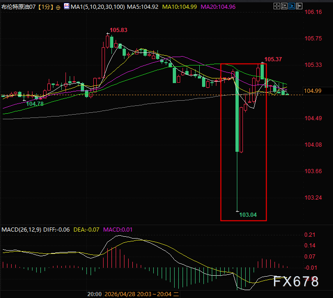Click the 105.33 price axis value
This screenshot has width=333, height=298.
(x=313, y=65)
